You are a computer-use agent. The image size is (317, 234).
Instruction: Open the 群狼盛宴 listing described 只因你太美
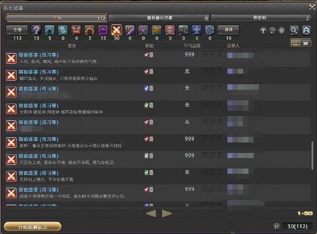coord(158,159)
